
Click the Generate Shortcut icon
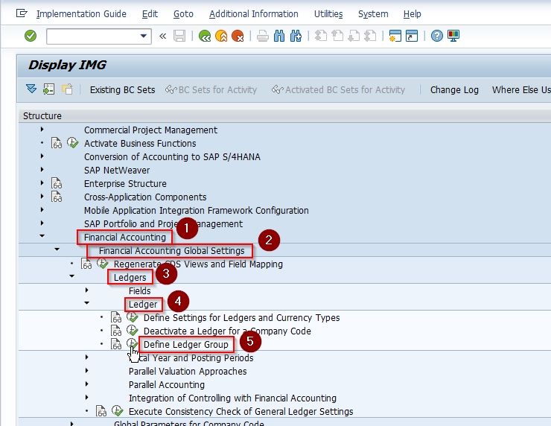pyautogui.click(x=412, y=36)
